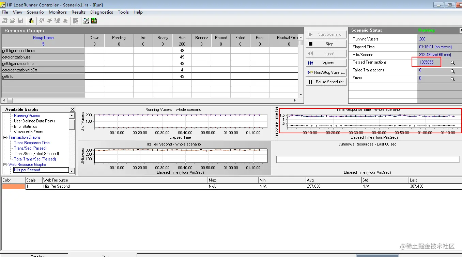Click the Failed Transactions count link
The height and width of the screenshot is (257, 462).
click(420, 70)
